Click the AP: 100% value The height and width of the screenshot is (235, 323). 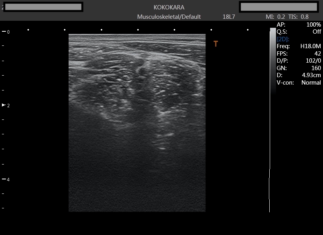[x=299, y=25]
